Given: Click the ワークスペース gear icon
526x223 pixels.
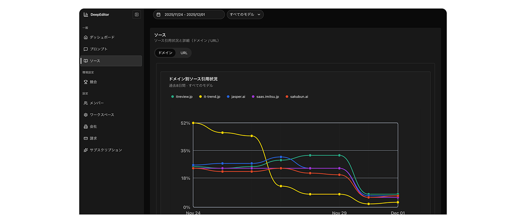Looking at the screenshot, I should 86,115.
